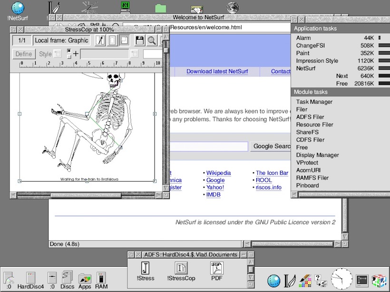Open the Apps folder icon on icon bar
390x292 pixels.
click(x=85, y=280)
